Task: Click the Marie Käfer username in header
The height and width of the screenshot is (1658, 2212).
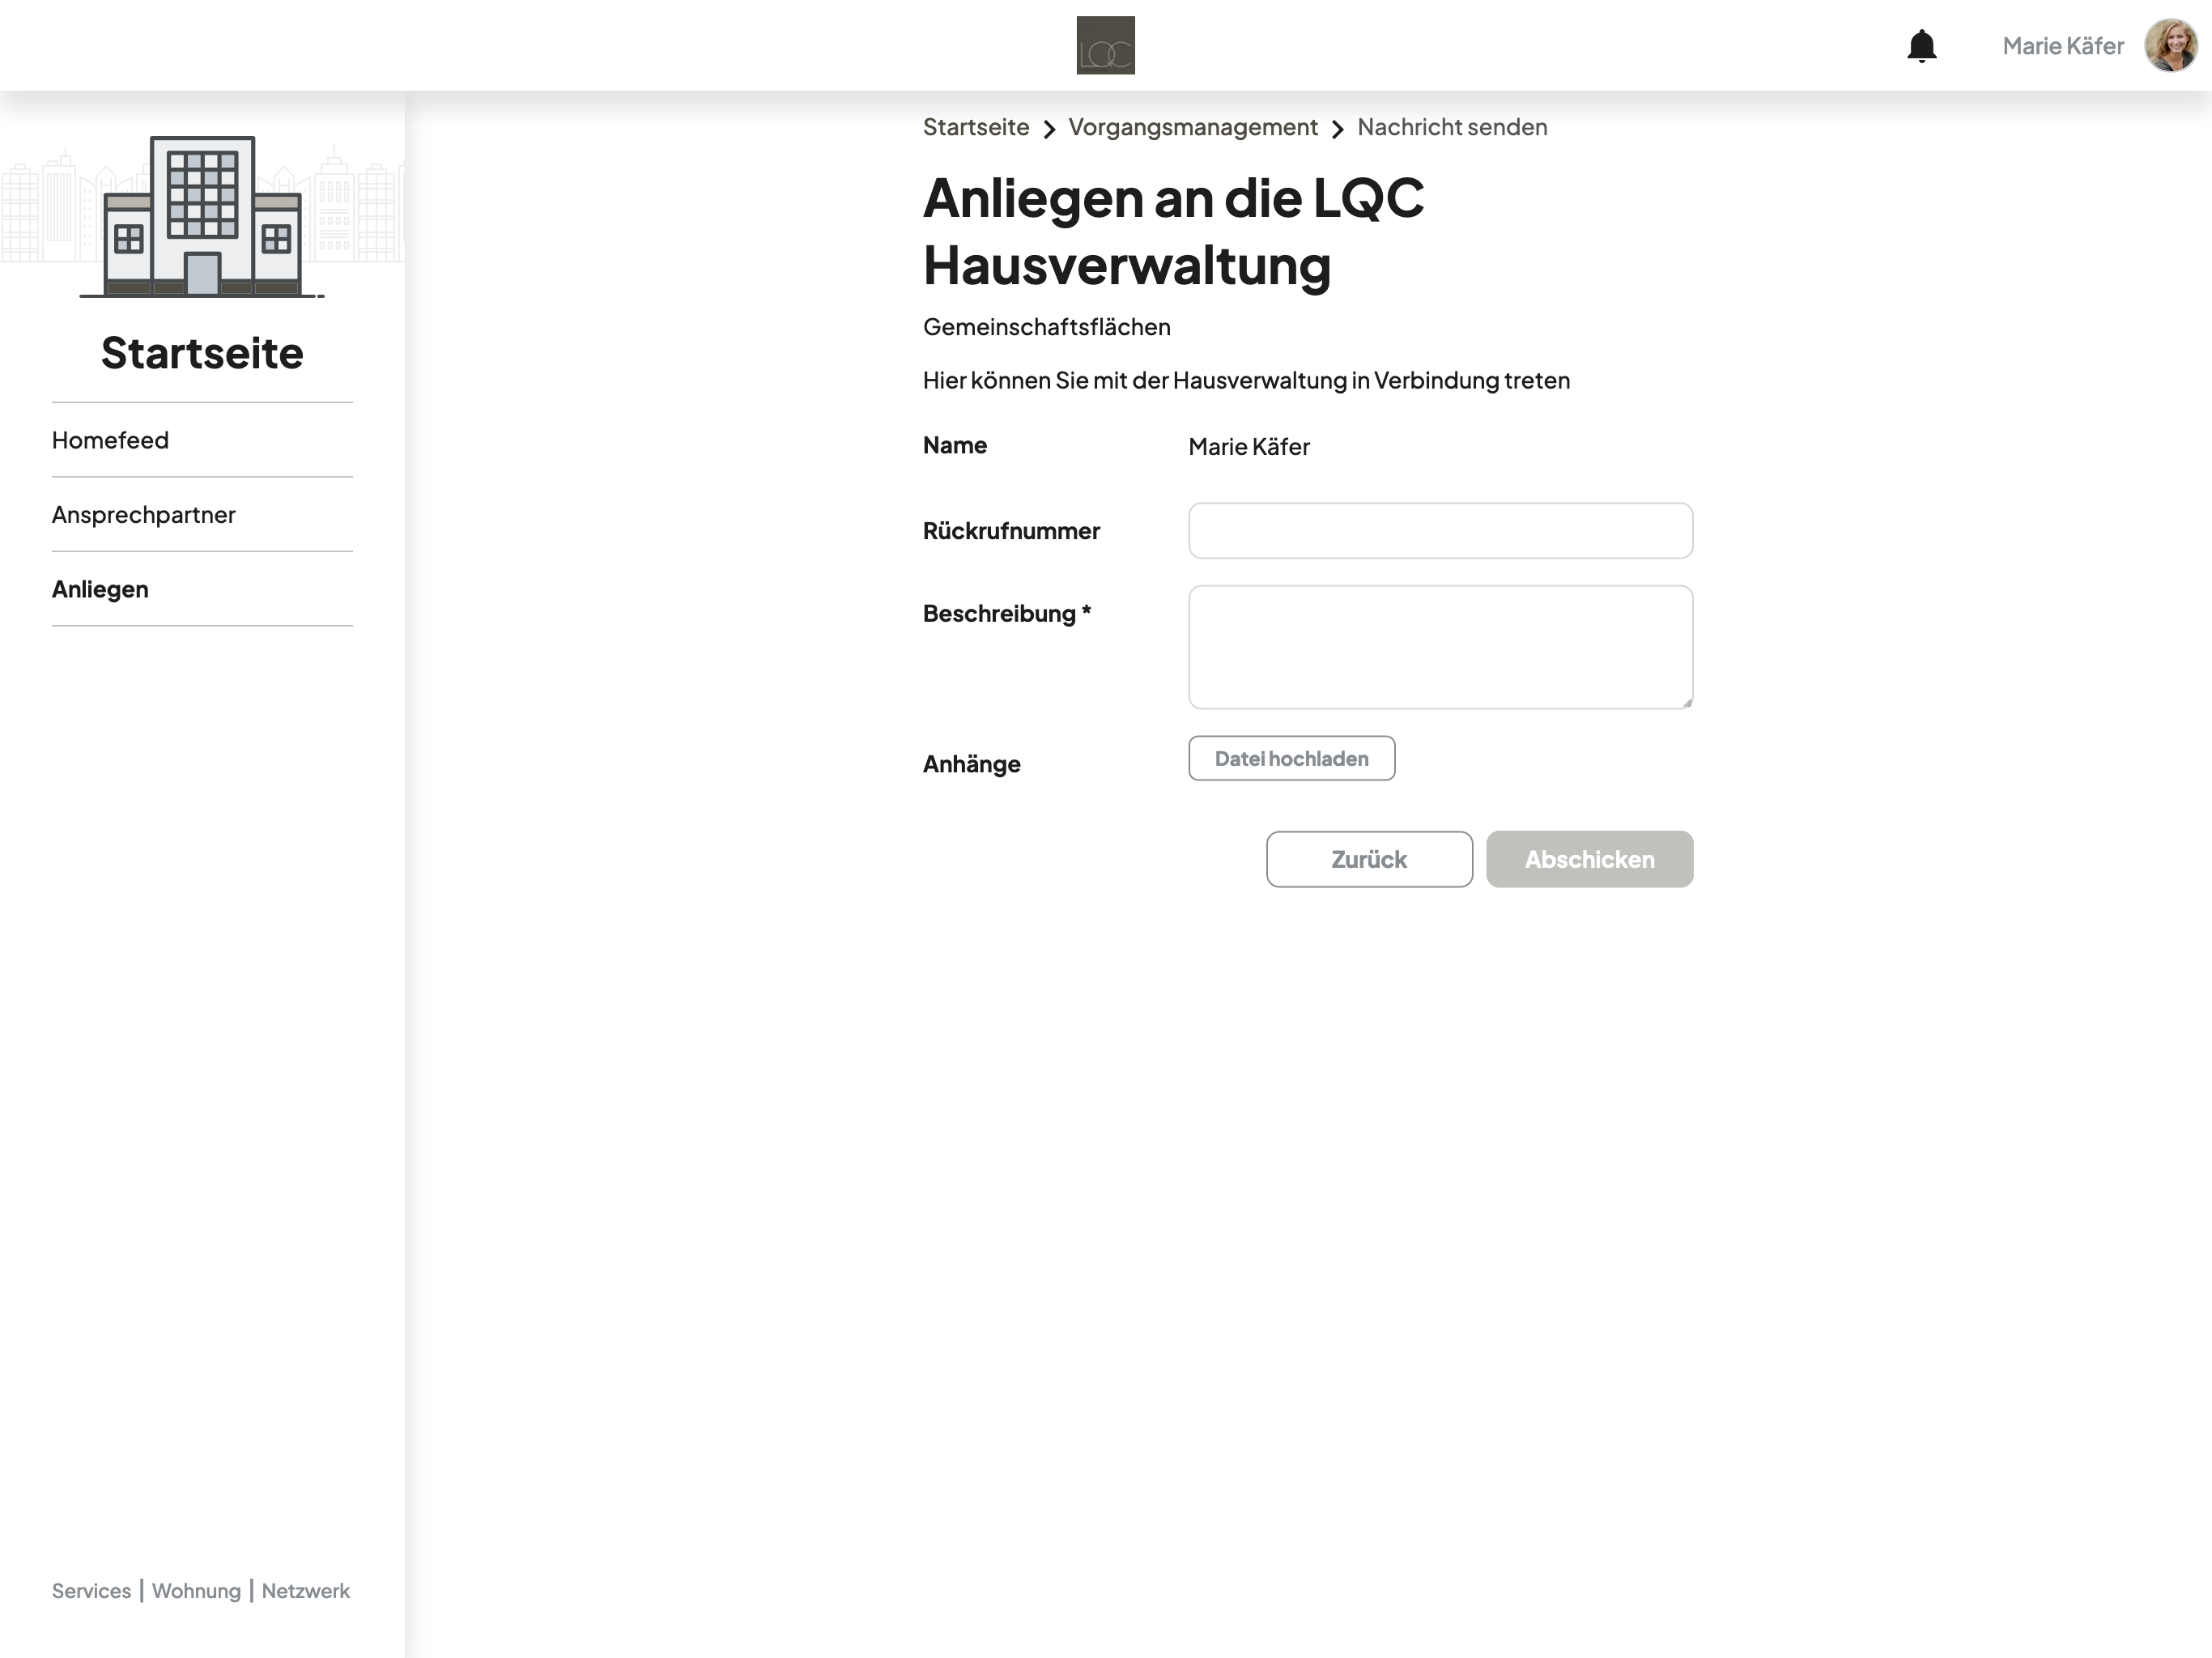Action: point(2062,46)
